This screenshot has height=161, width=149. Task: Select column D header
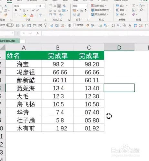(119, 48)
